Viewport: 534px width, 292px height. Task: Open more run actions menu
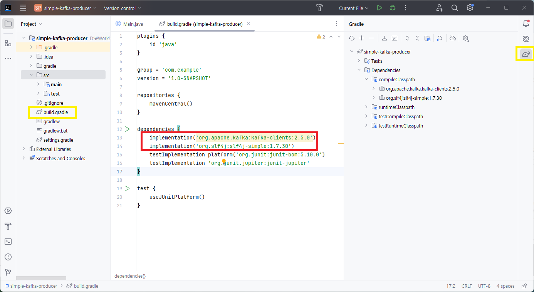coord(406,8)
